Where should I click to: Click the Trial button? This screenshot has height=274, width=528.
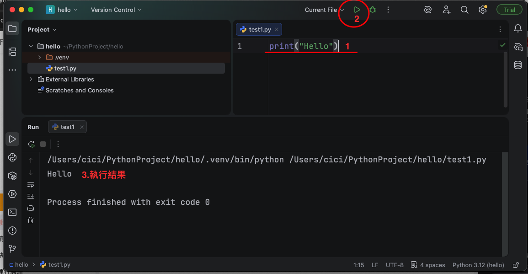pyautogui.click(x=509, y=10)
